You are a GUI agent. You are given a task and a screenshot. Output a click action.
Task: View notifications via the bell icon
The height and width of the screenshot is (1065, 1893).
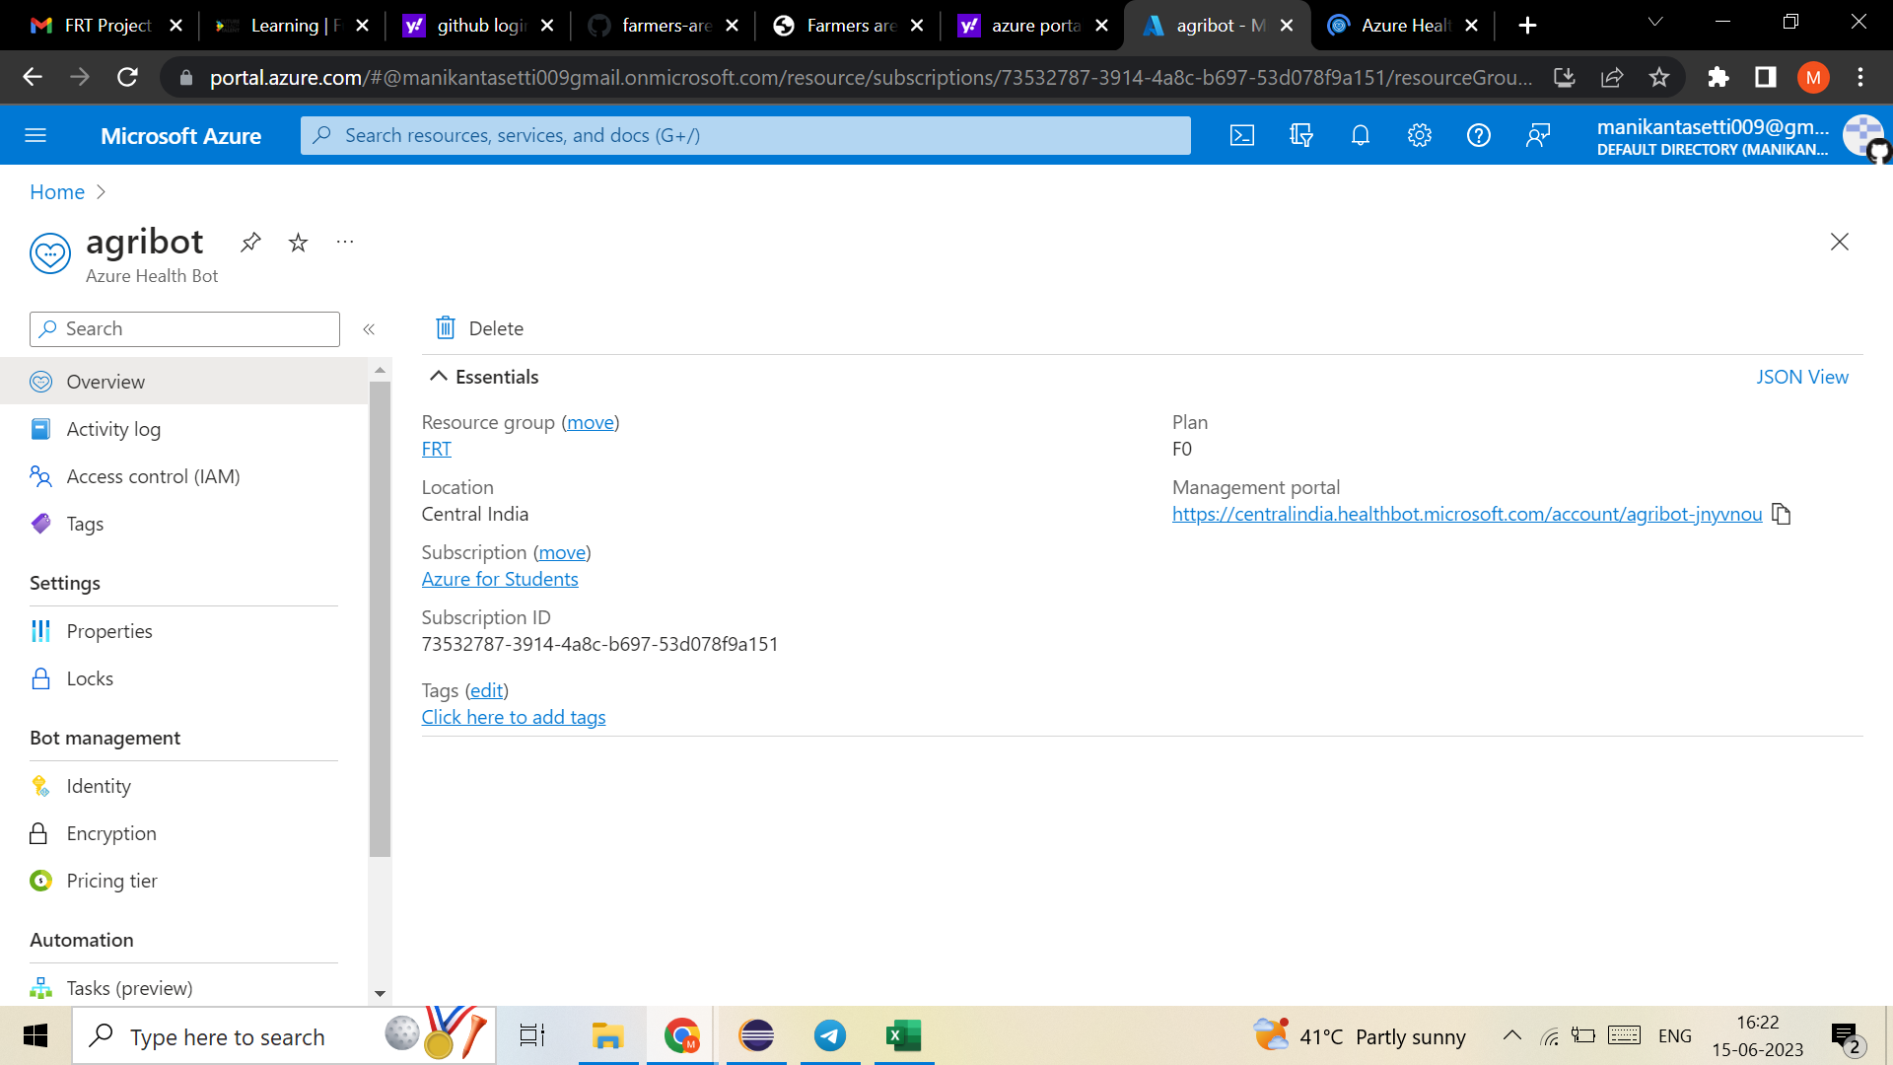tap(1360, 135)
